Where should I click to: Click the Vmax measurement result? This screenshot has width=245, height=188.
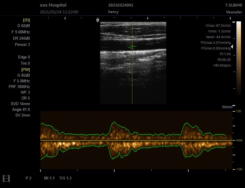tap(218, 26)
